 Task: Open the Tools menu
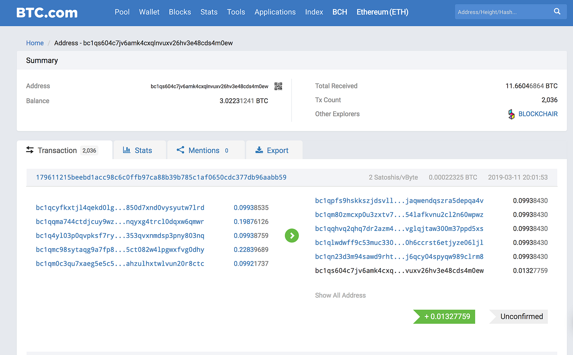pos(236,12)
